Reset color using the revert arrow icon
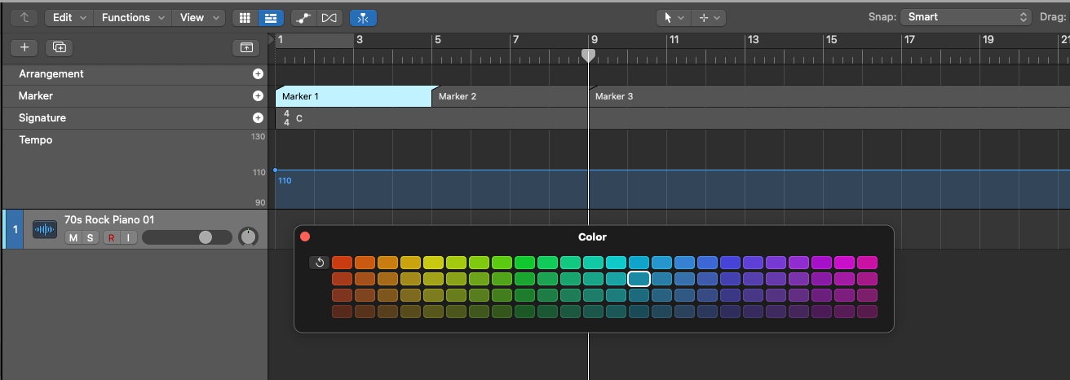Image resolution: width=1070 pixels, height=380 pixels. [x=319, y=263]
